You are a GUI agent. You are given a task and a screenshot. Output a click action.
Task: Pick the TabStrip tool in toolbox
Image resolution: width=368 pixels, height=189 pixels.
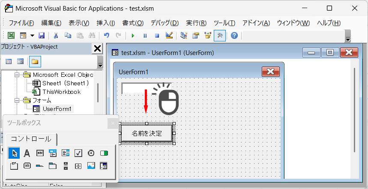pos(40,166)
